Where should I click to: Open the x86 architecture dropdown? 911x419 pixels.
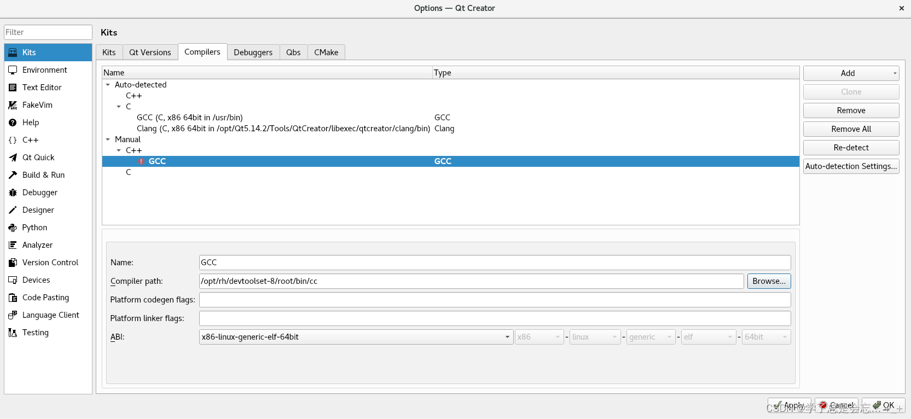(539, 337)
